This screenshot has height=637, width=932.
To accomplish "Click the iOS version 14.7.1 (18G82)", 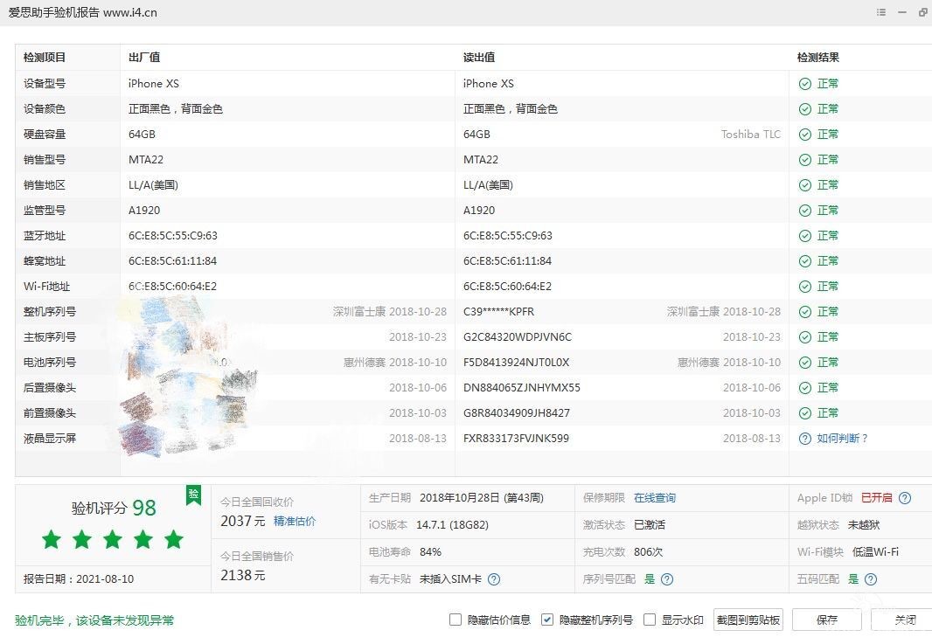I will (x=452, y=525).
